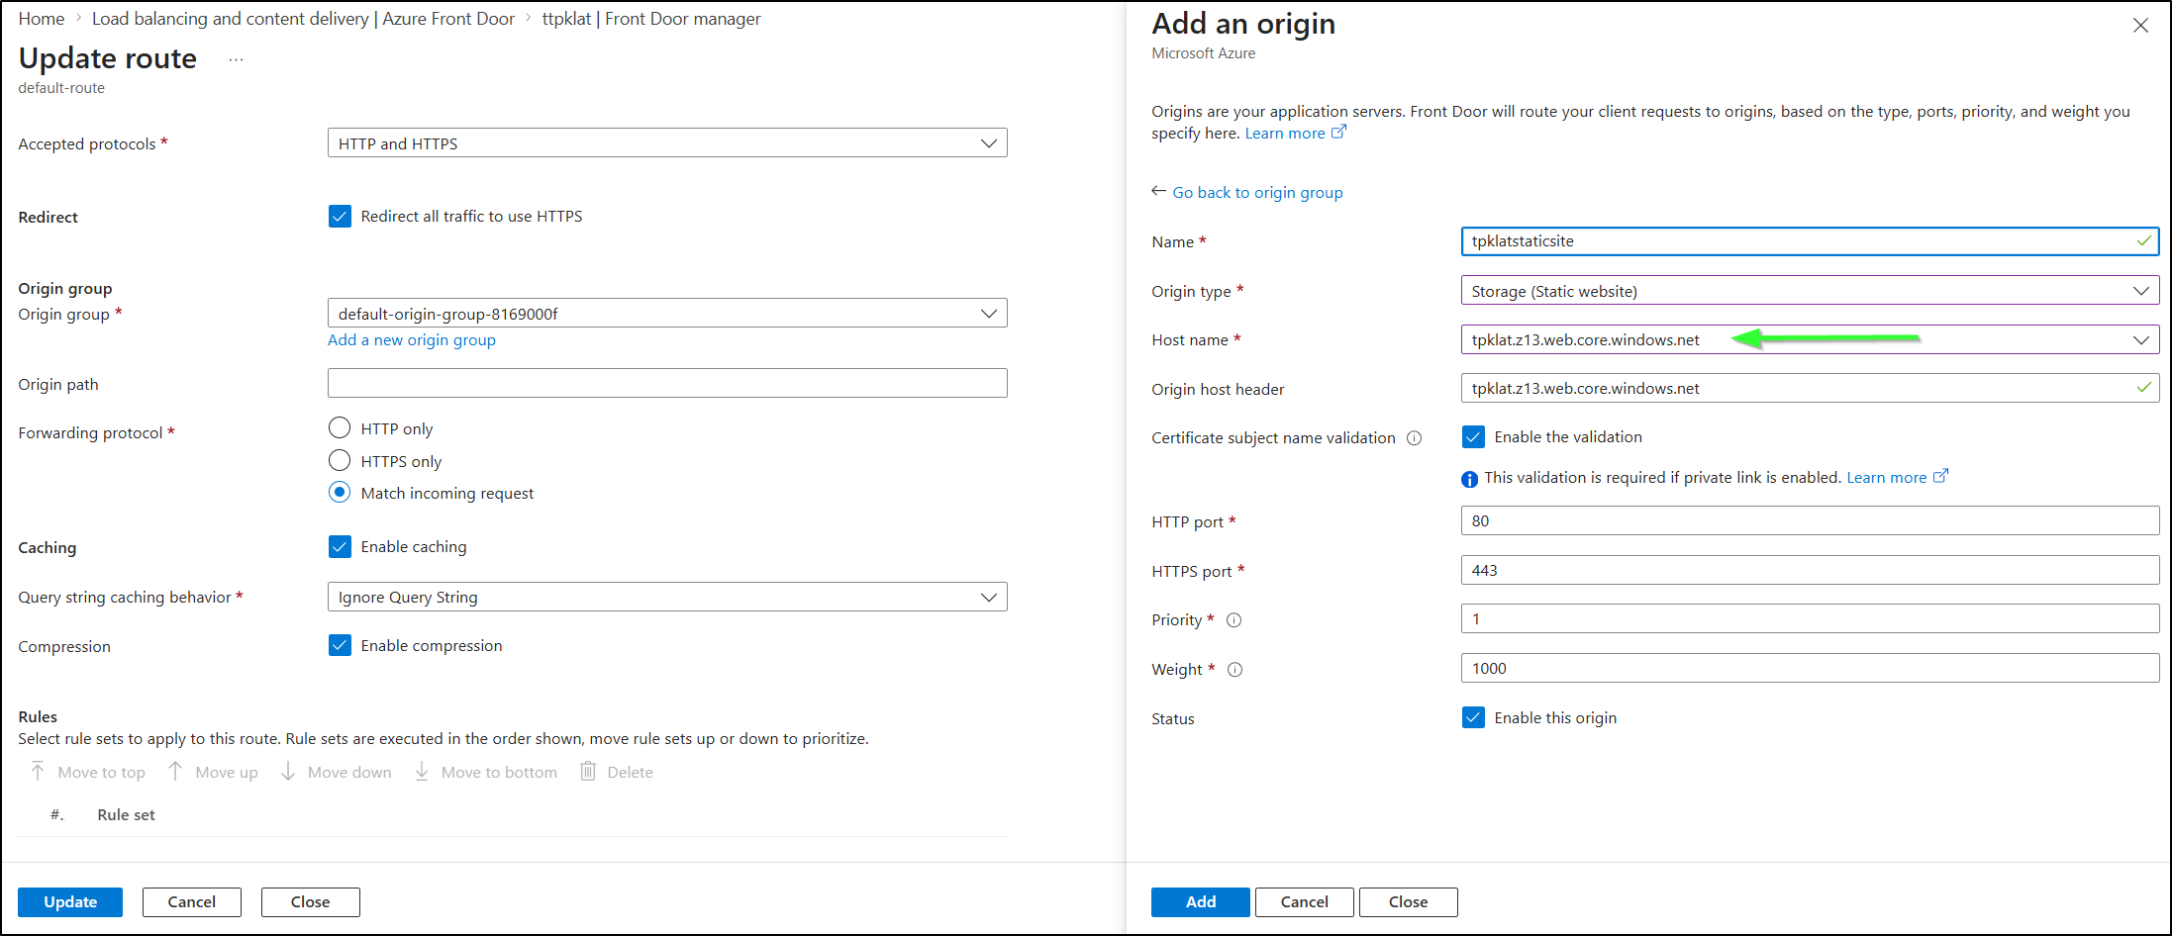This screenshot has height=936, width=2172.
Task: Open the Azure Front Door breadcrumb item
Action: 303,19
